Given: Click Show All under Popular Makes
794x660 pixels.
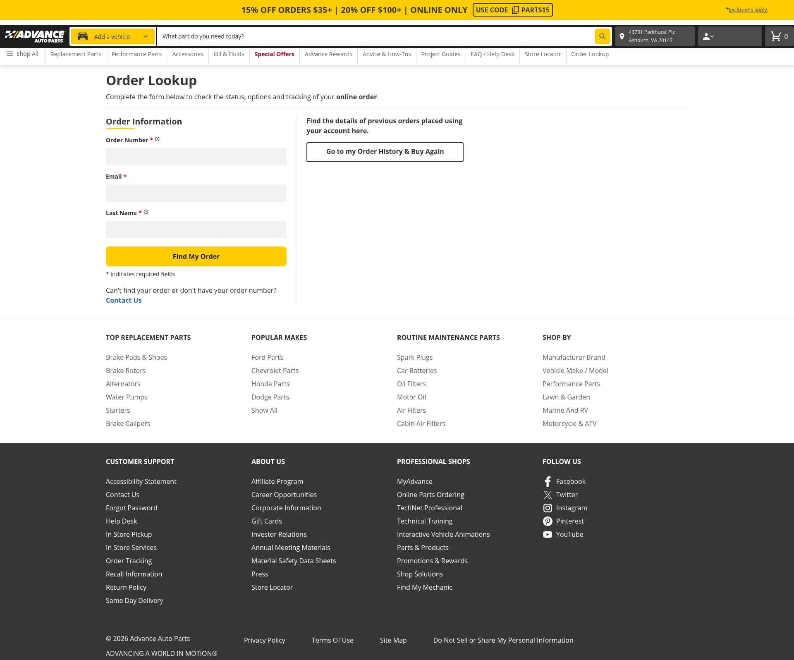Looking at the screenshot, I should [x=264, y=410].
